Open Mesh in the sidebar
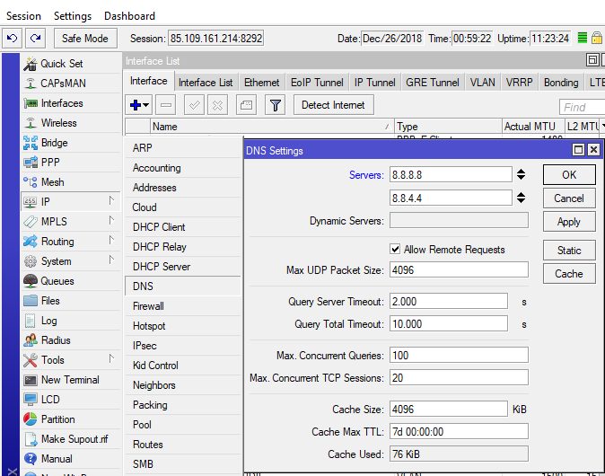Viewport: 605px width, 476px height. pos(72,182)
